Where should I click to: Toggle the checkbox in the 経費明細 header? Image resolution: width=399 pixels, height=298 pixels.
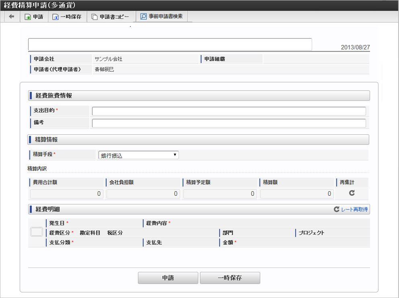[x=37, y=231]
